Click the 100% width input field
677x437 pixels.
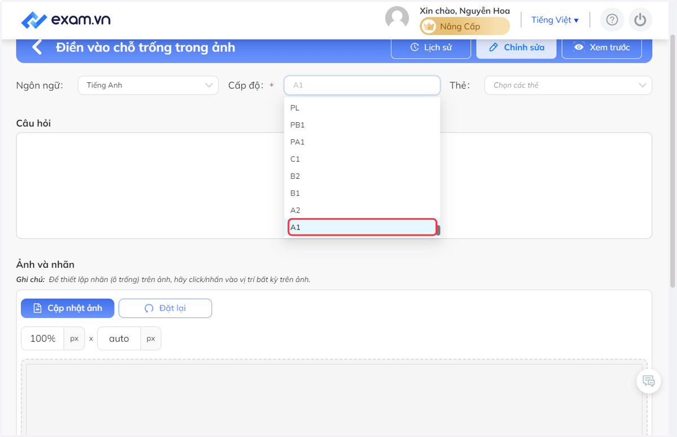pyautogui.click(x=43, y=338)
